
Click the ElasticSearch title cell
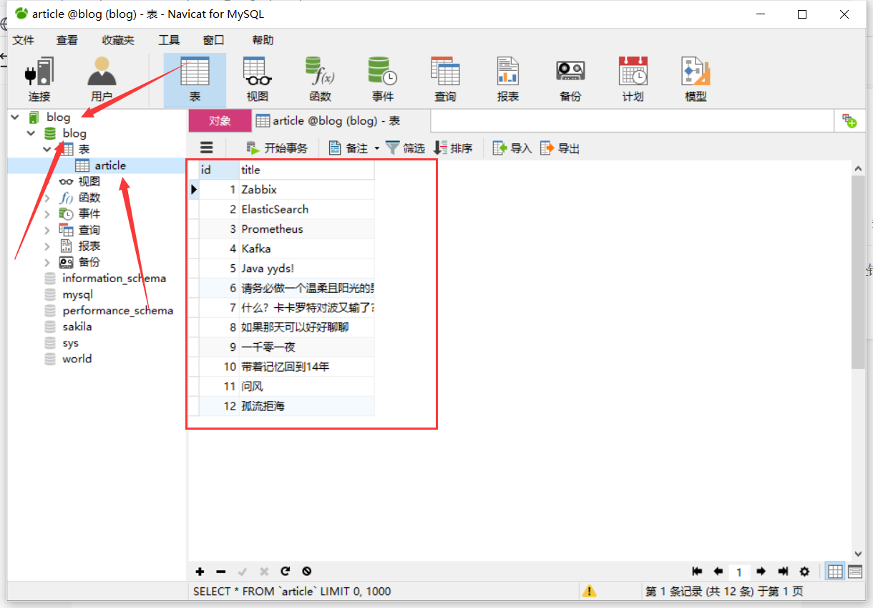click(306, 209)
